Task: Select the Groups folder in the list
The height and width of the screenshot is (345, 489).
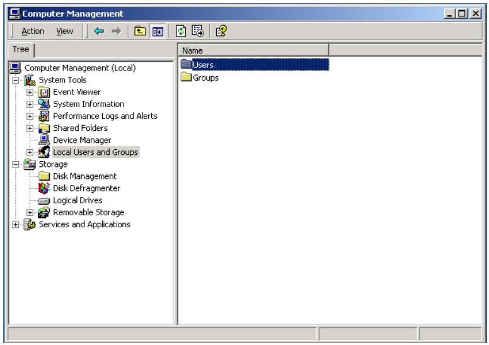Action: click(x=200, y=77)
